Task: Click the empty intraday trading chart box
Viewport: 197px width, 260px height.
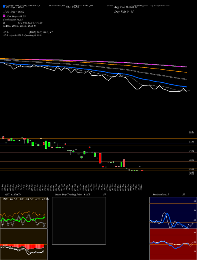Action: pos(79,221)
